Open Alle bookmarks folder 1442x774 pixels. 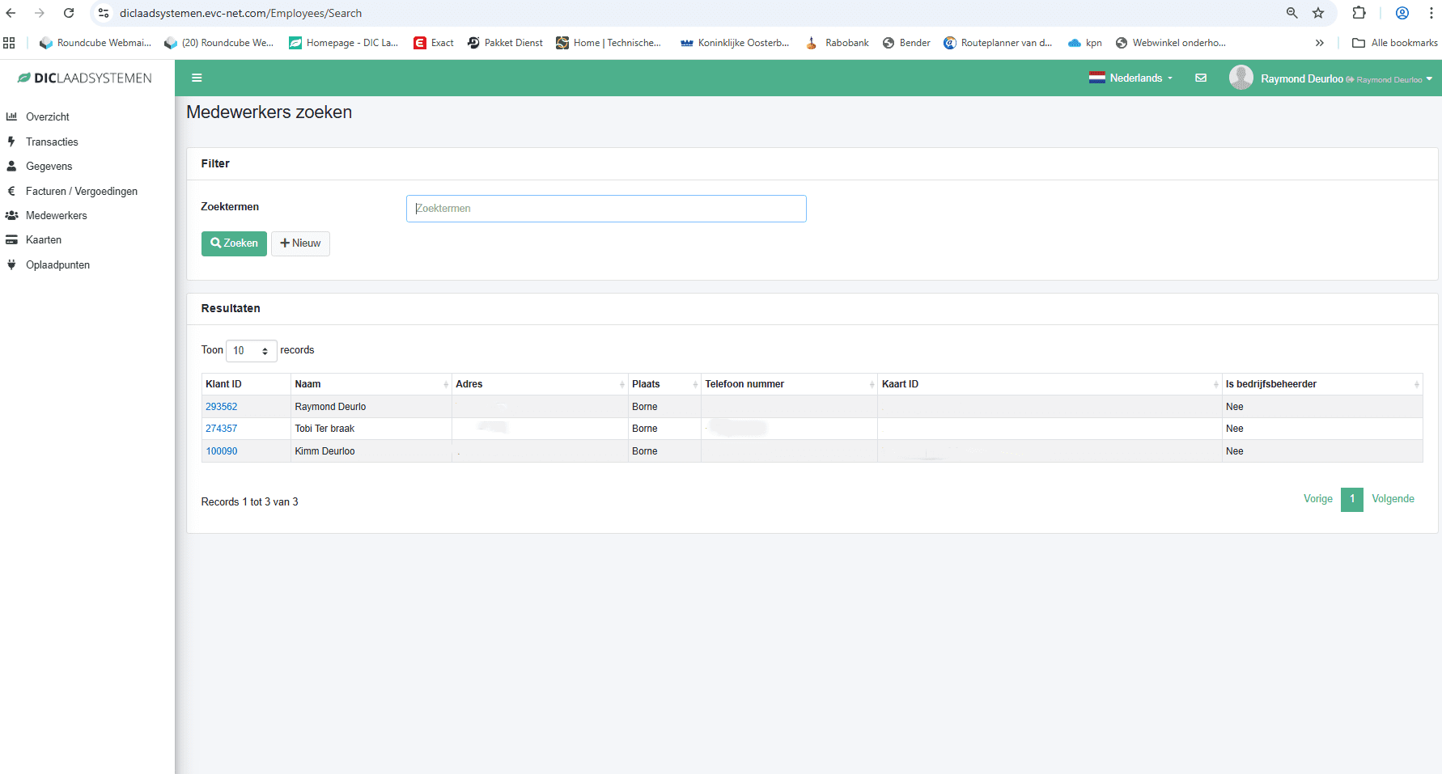coord(1395,43)
